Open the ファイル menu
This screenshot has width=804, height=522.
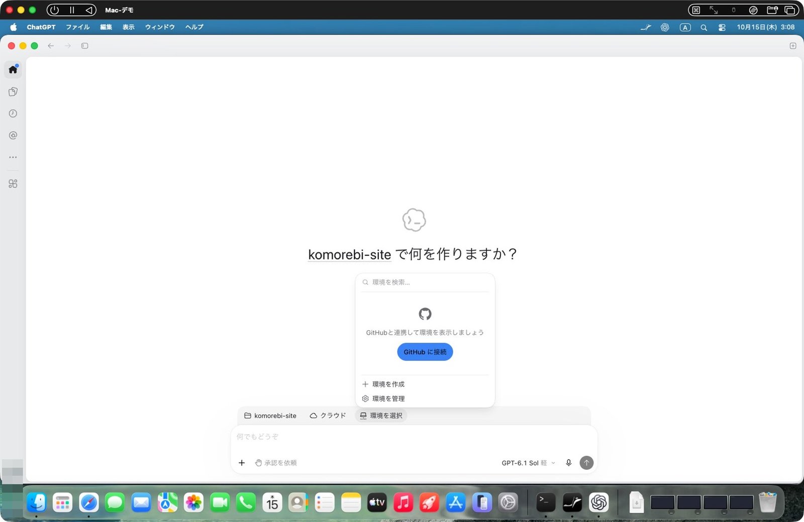(78, 27)
